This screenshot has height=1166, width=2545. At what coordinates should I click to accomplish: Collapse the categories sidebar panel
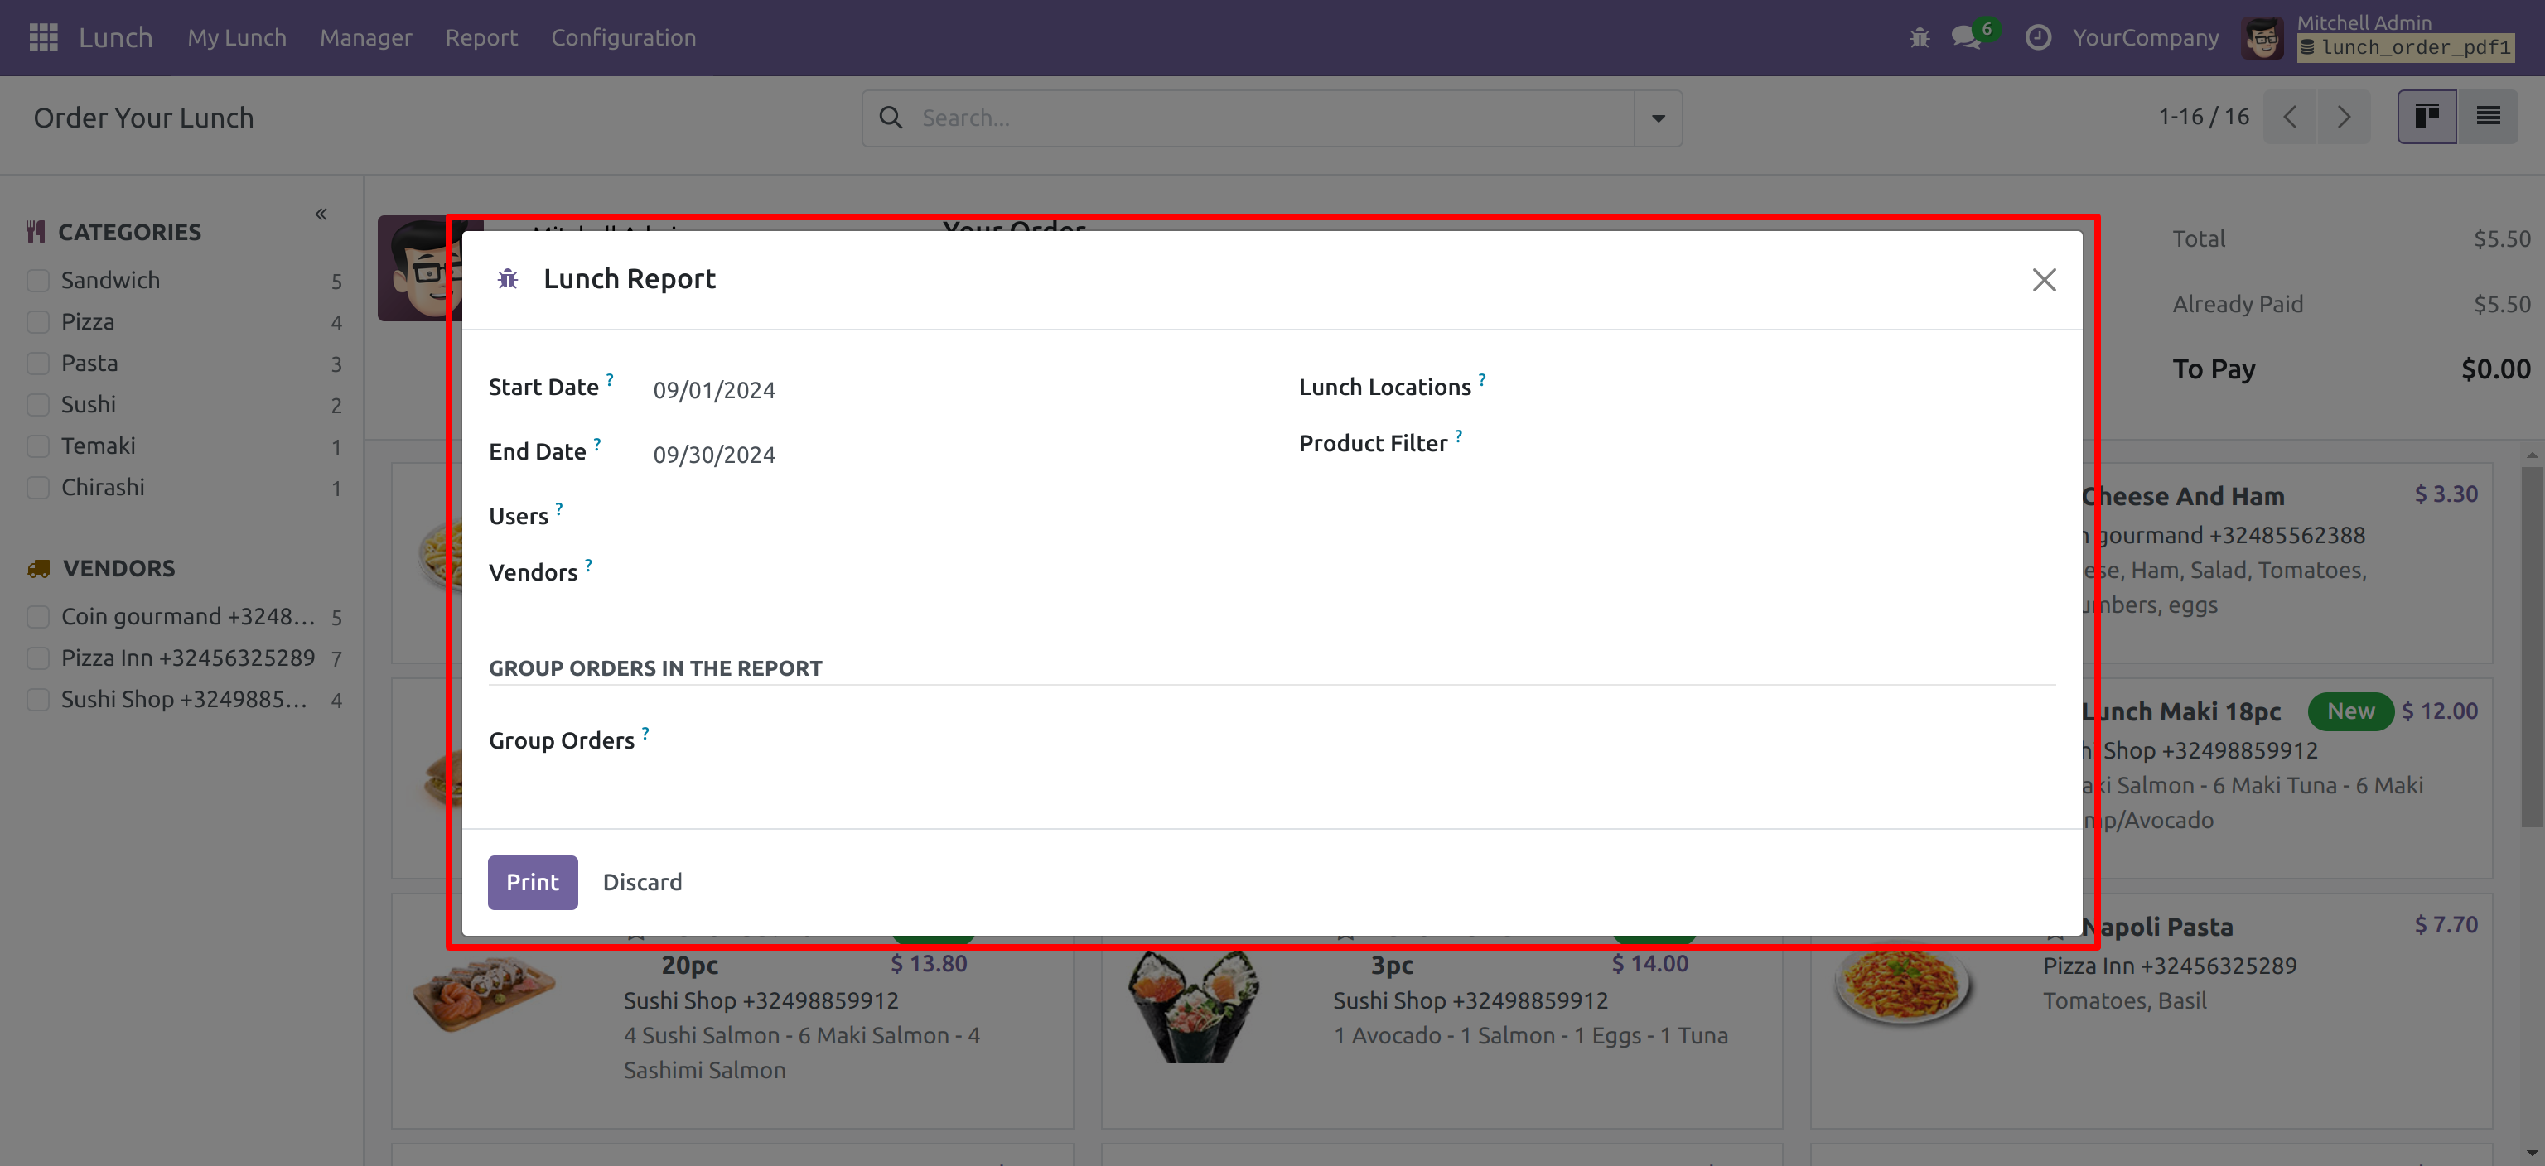coord(321,214)
